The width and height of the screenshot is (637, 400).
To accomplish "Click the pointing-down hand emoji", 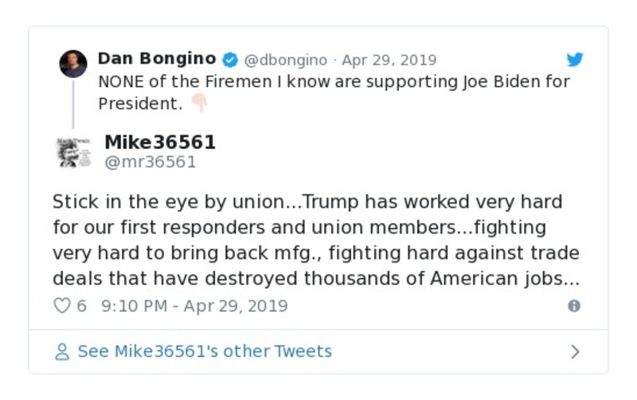I will 199,104.
